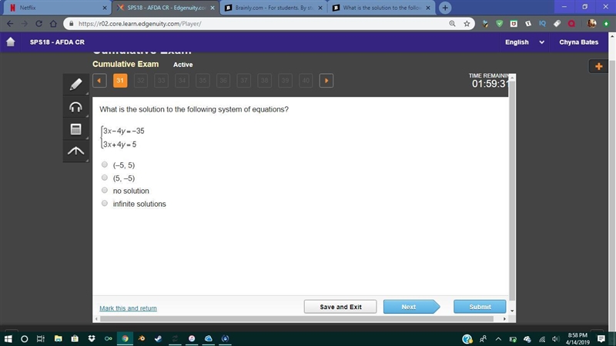This screenshot has height=346, width=616.
Task: Click the blue IQ extension icon
Action: (x=543, y=24)
